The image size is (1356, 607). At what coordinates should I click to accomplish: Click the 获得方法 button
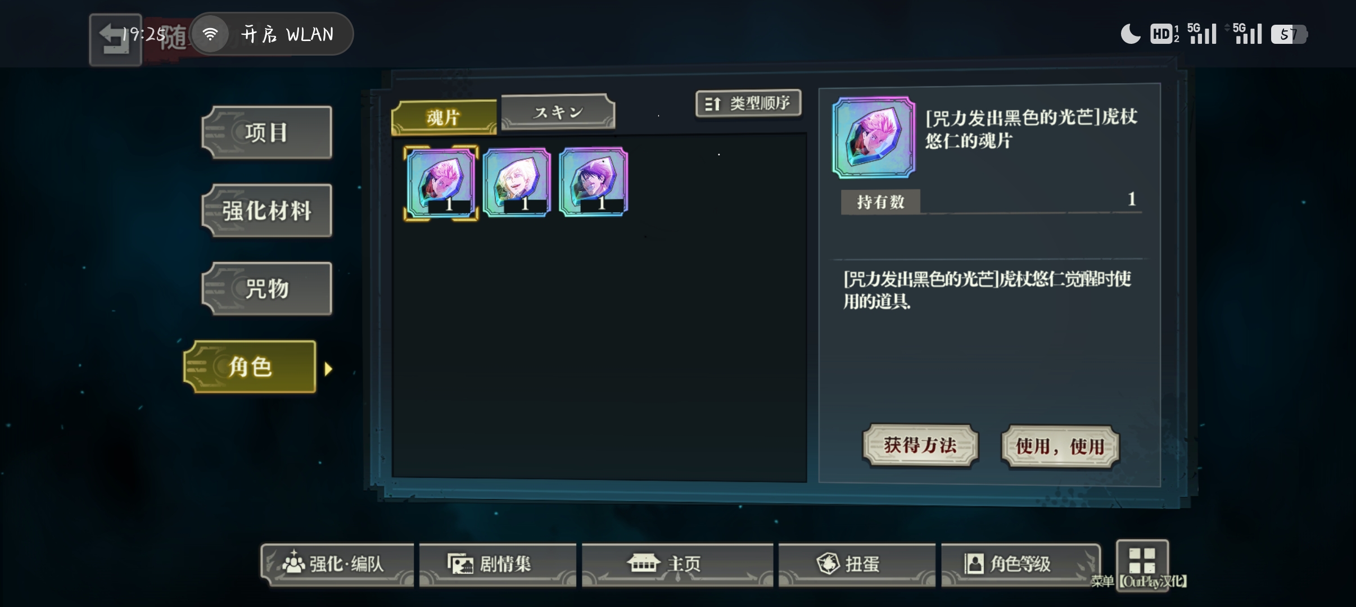click(x=920, y=446)
